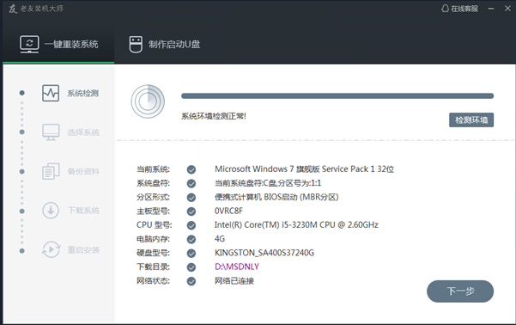Select the 下载系统 download icon
Screen dimensions: 516x325
(51, 211)
